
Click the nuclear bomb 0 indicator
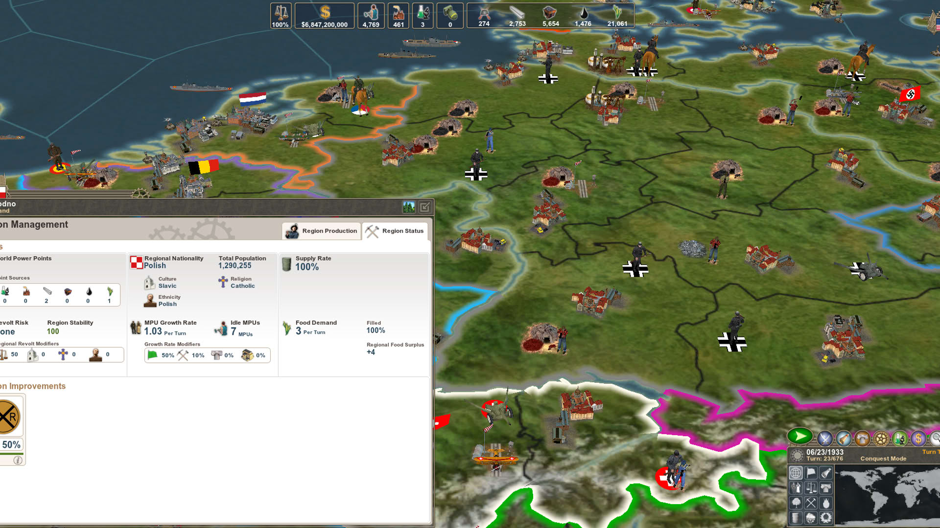450,16
